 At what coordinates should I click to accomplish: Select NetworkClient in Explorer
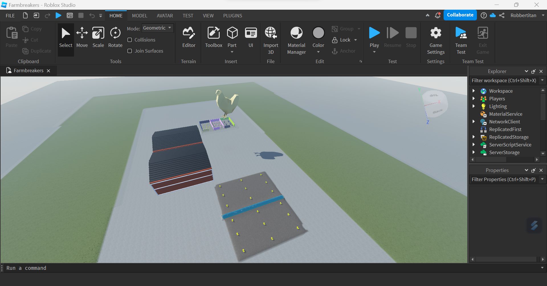click(504, 122)
